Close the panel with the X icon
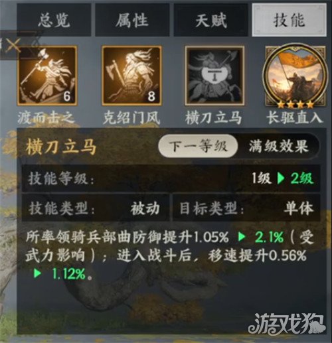Image resolution: width=332 pixels, height=343 pixels. click(13, 45)
